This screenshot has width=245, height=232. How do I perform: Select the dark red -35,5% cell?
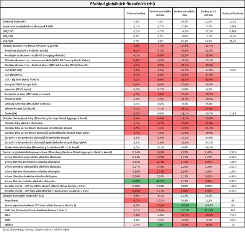coord(184,79)
